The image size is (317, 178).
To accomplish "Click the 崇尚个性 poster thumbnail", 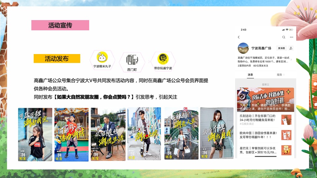I will click(217, 134).
